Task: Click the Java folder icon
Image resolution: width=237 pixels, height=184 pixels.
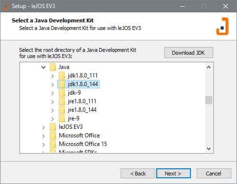Action: 53,67
